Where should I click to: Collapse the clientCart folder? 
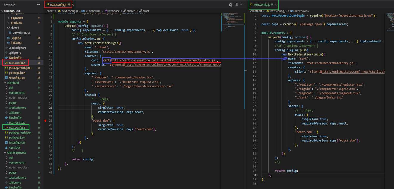[x=13, y=83]
